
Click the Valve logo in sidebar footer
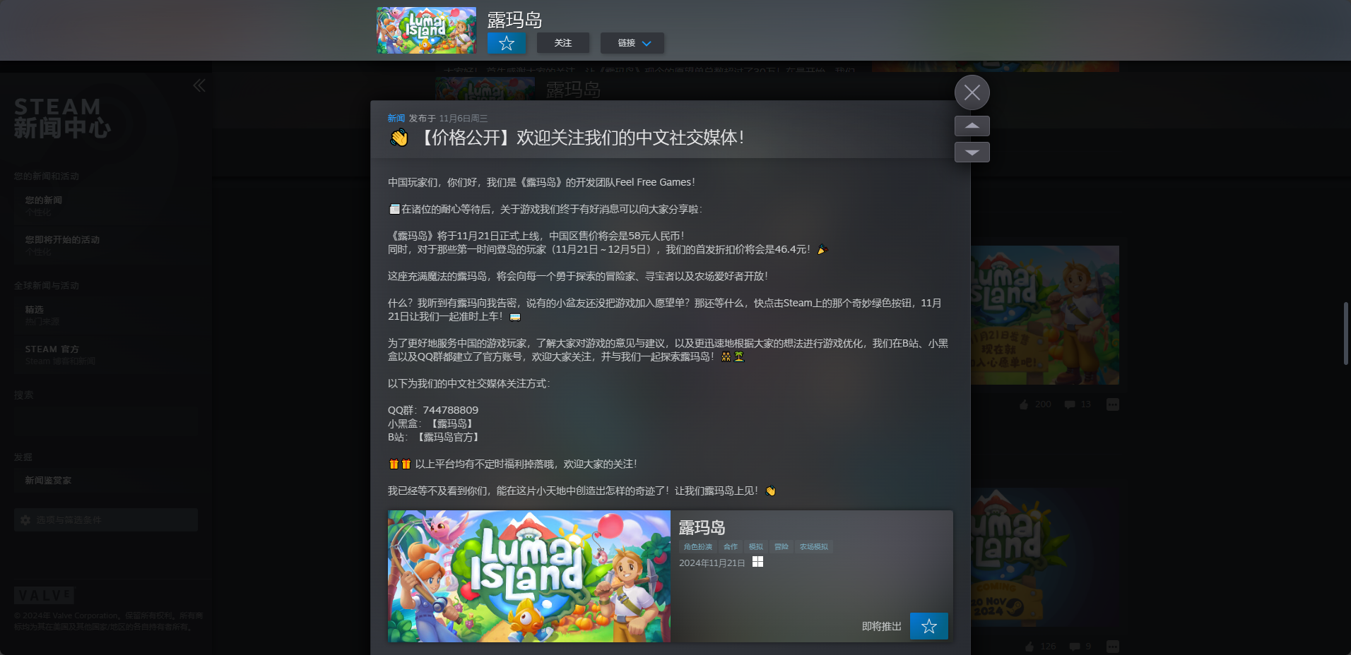coord(44,595)
